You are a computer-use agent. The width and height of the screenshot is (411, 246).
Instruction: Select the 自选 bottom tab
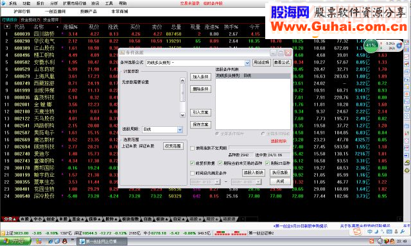147,219
